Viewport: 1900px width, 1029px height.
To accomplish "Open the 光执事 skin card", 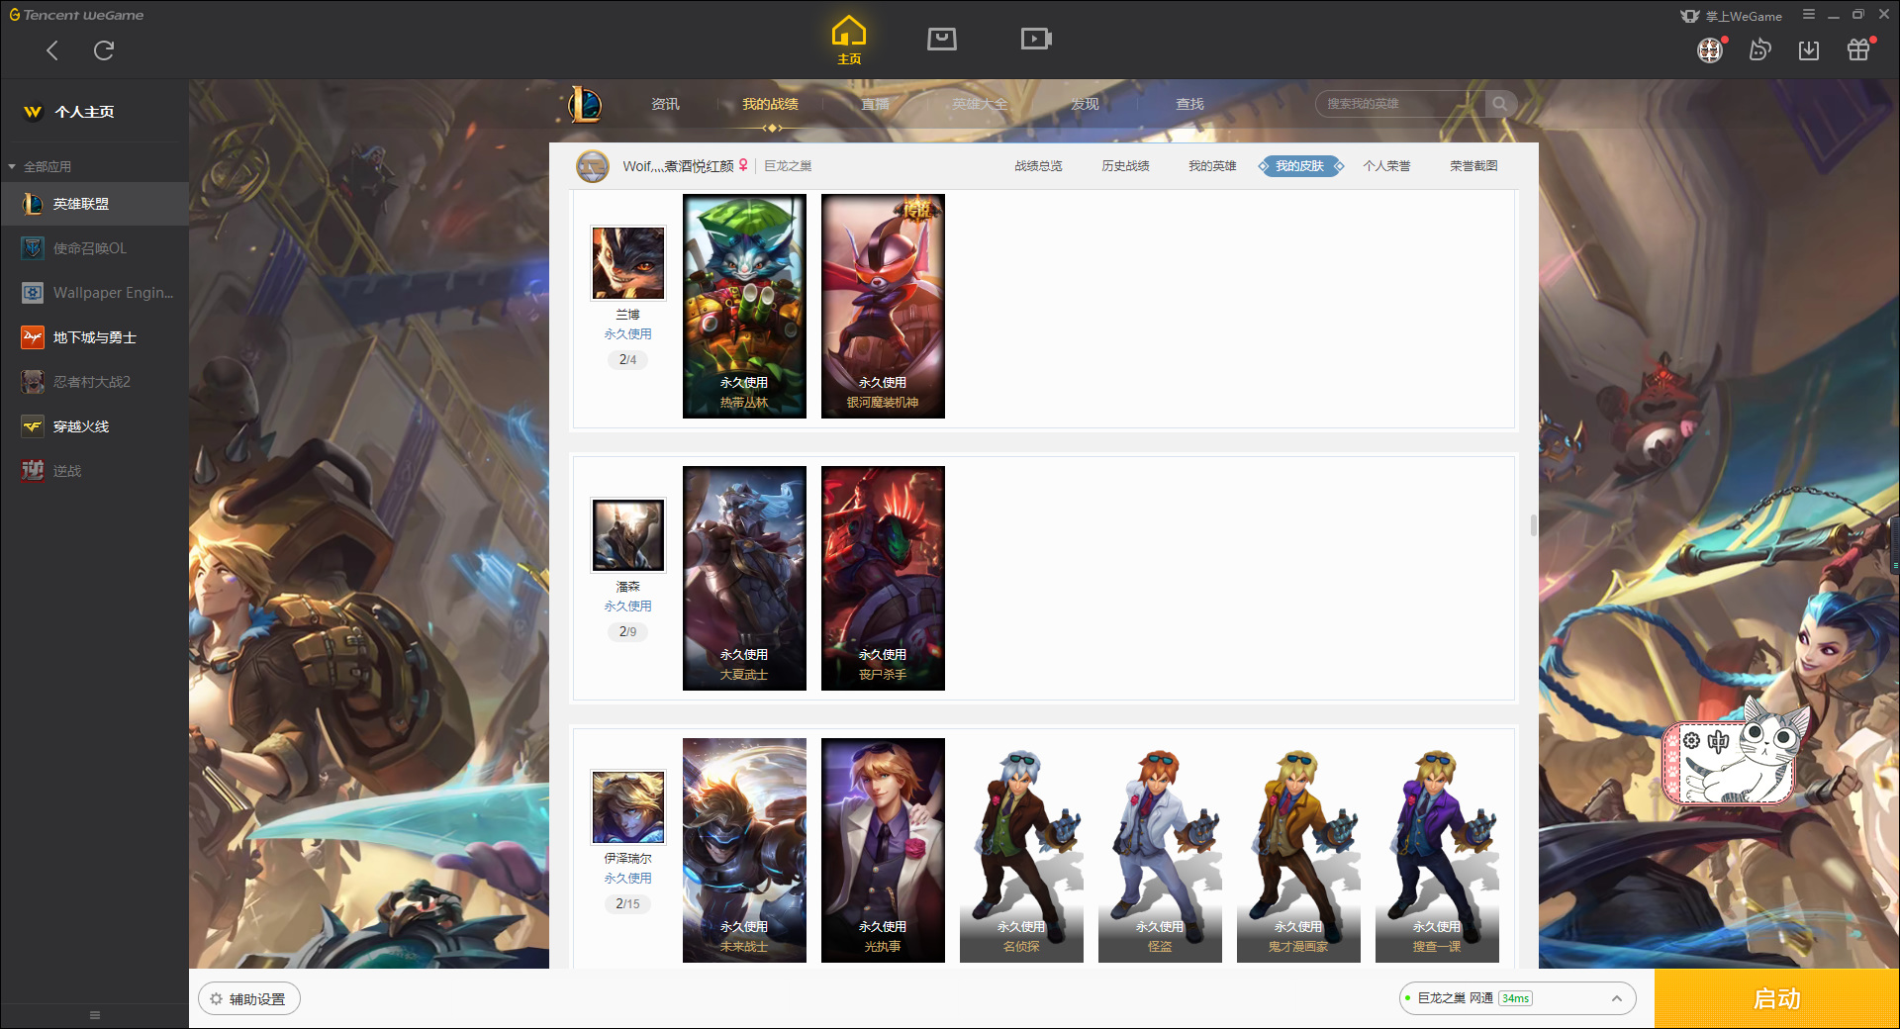I will (x=883, y=850).
